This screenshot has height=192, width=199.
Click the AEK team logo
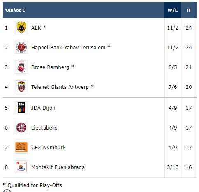point(21,28)
